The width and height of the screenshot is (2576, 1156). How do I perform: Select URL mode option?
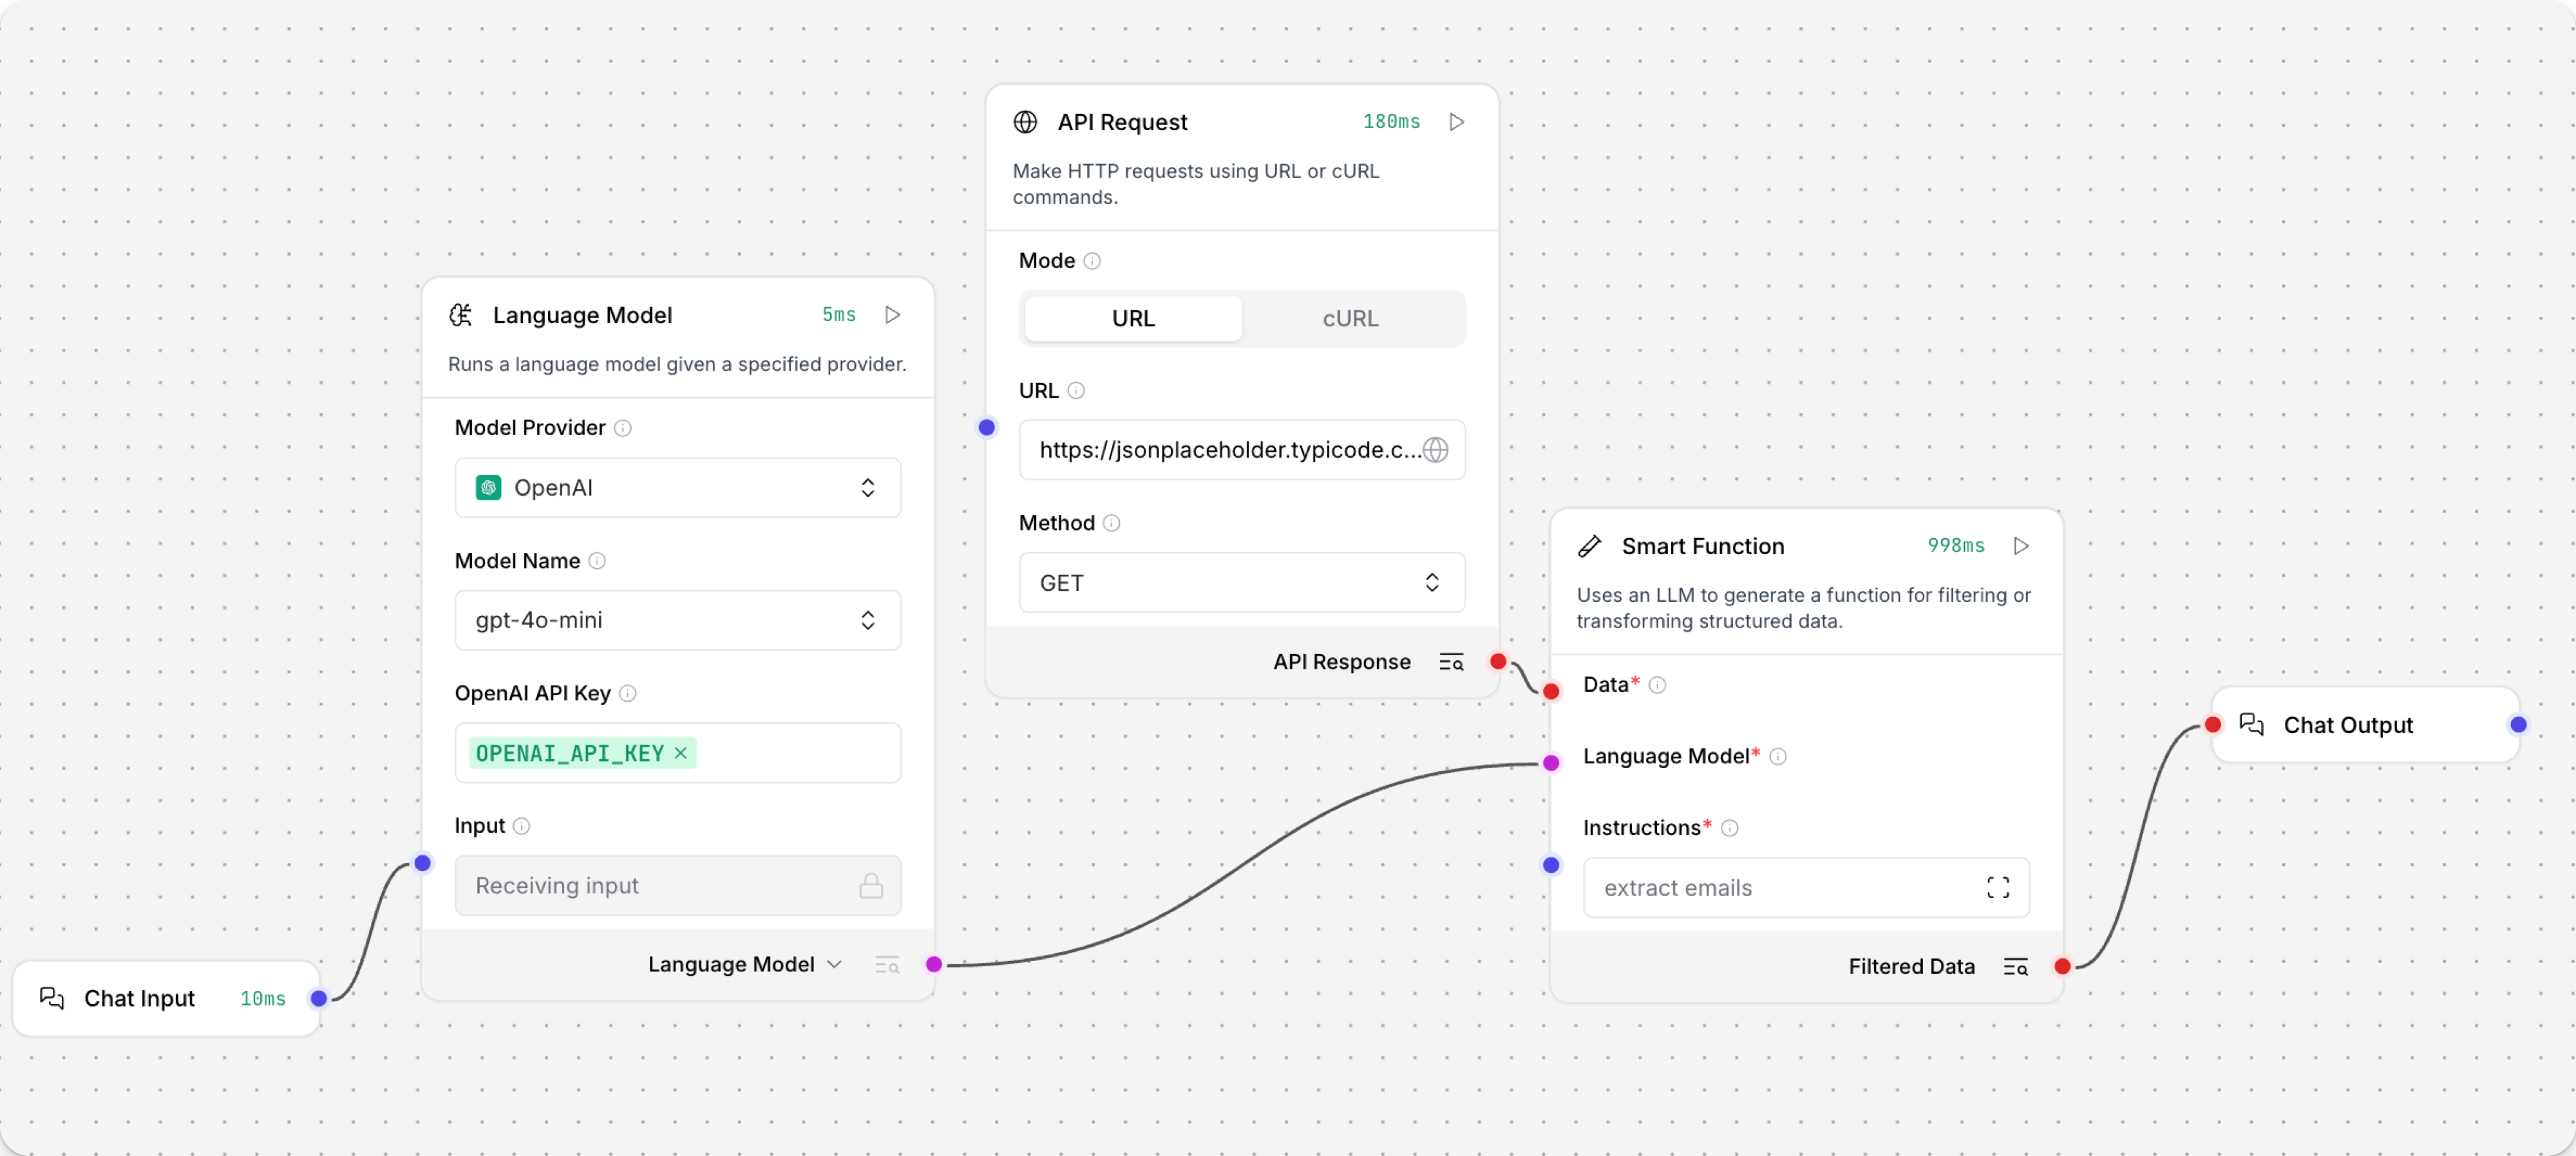1133,319
